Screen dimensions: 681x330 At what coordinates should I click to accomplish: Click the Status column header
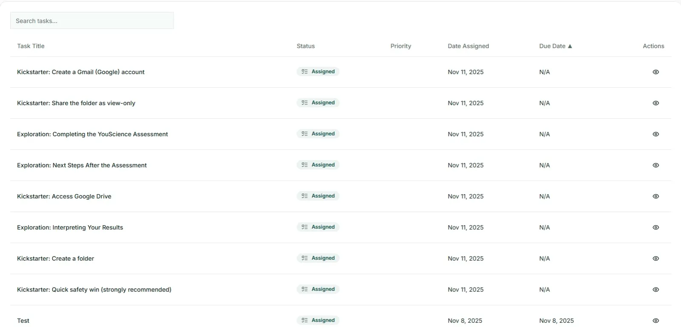click(x=305, y=46)
